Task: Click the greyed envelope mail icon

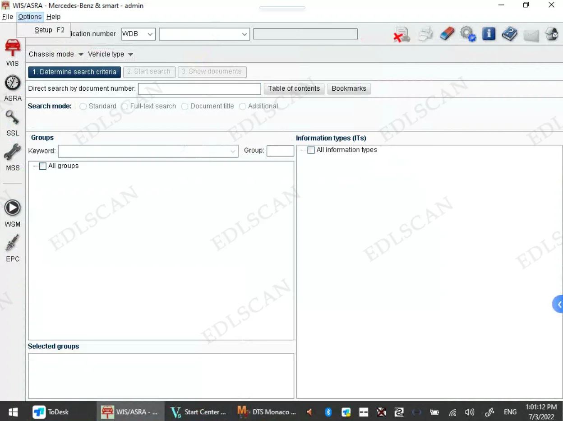Action: (531, 35)
